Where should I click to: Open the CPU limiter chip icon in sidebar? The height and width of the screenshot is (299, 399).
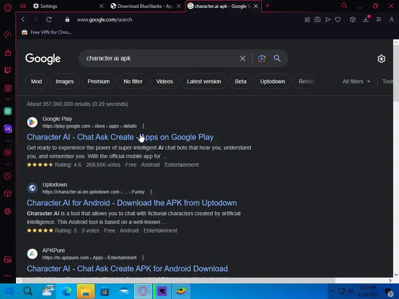8,88
